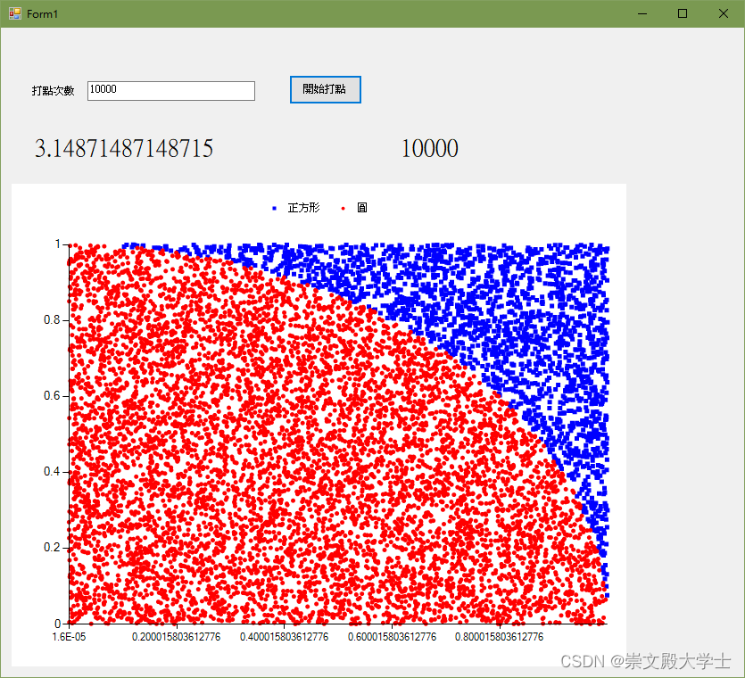
Task: Click the 開始打點 button
Action: (326, 89)
